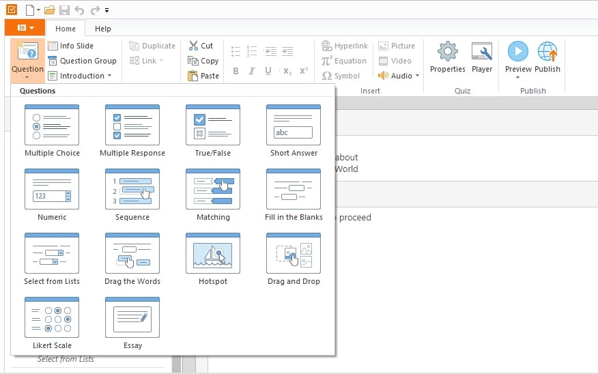Viewport: 598px width, 374px height.
Task: Switch to the Help tab
Action: (x=103, y=29)
